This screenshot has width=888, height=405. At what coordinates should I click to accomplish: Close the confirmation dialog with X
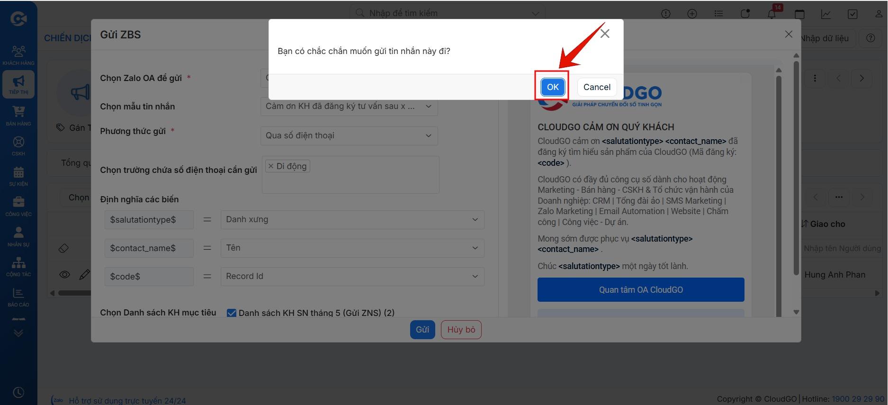(605, 34)
